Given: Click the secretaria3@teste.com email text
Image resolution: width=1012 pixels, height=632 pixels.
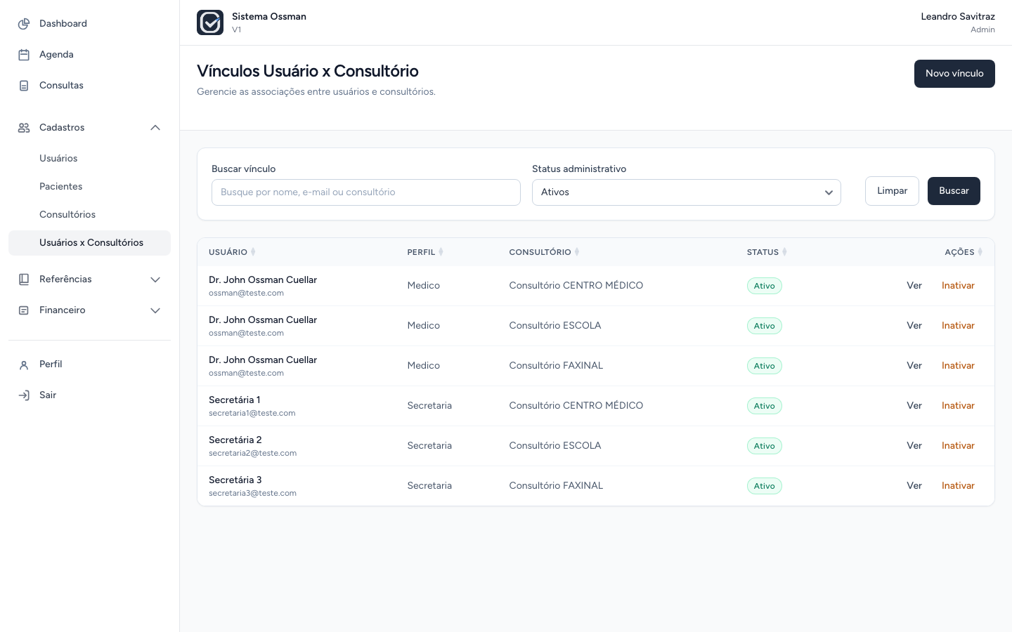Looking at the screenshot, I should click(253, 494).
